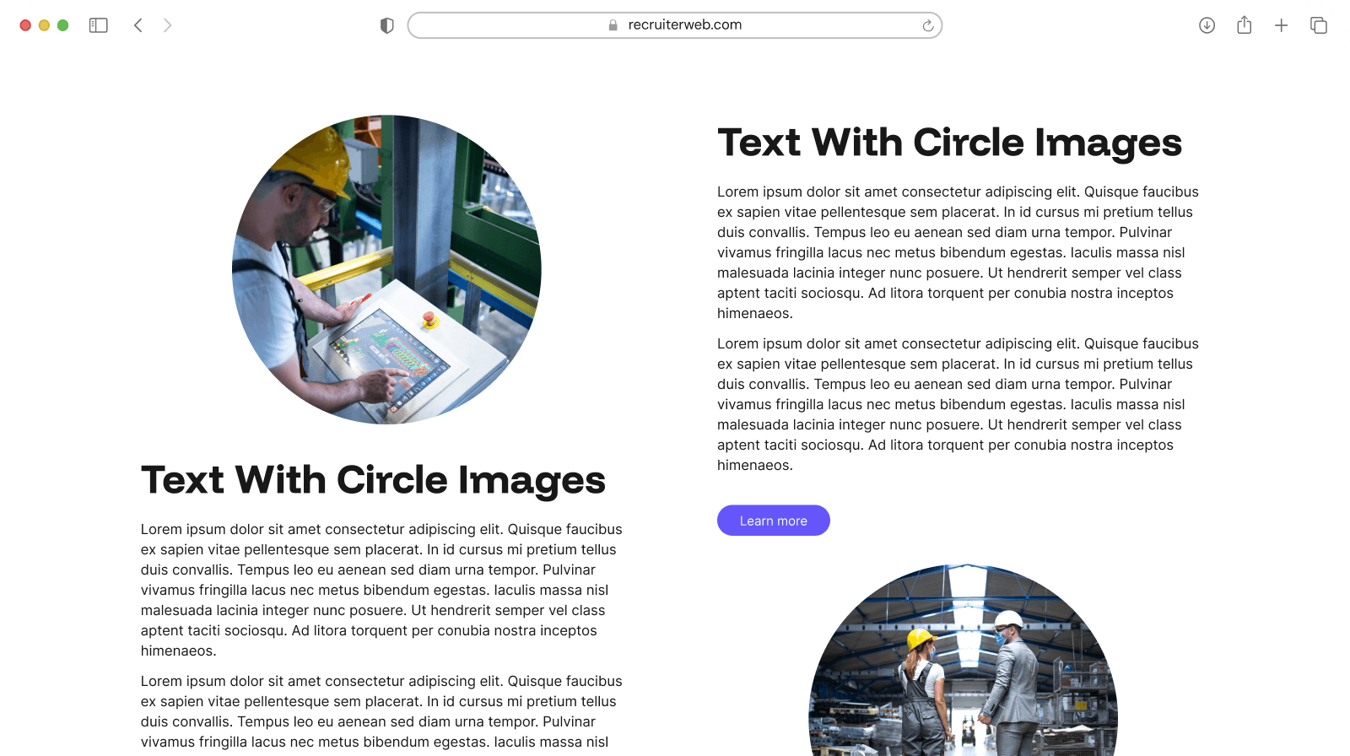Close the window with the red button
Screen dimensions: 1350x756
(25, 25)
